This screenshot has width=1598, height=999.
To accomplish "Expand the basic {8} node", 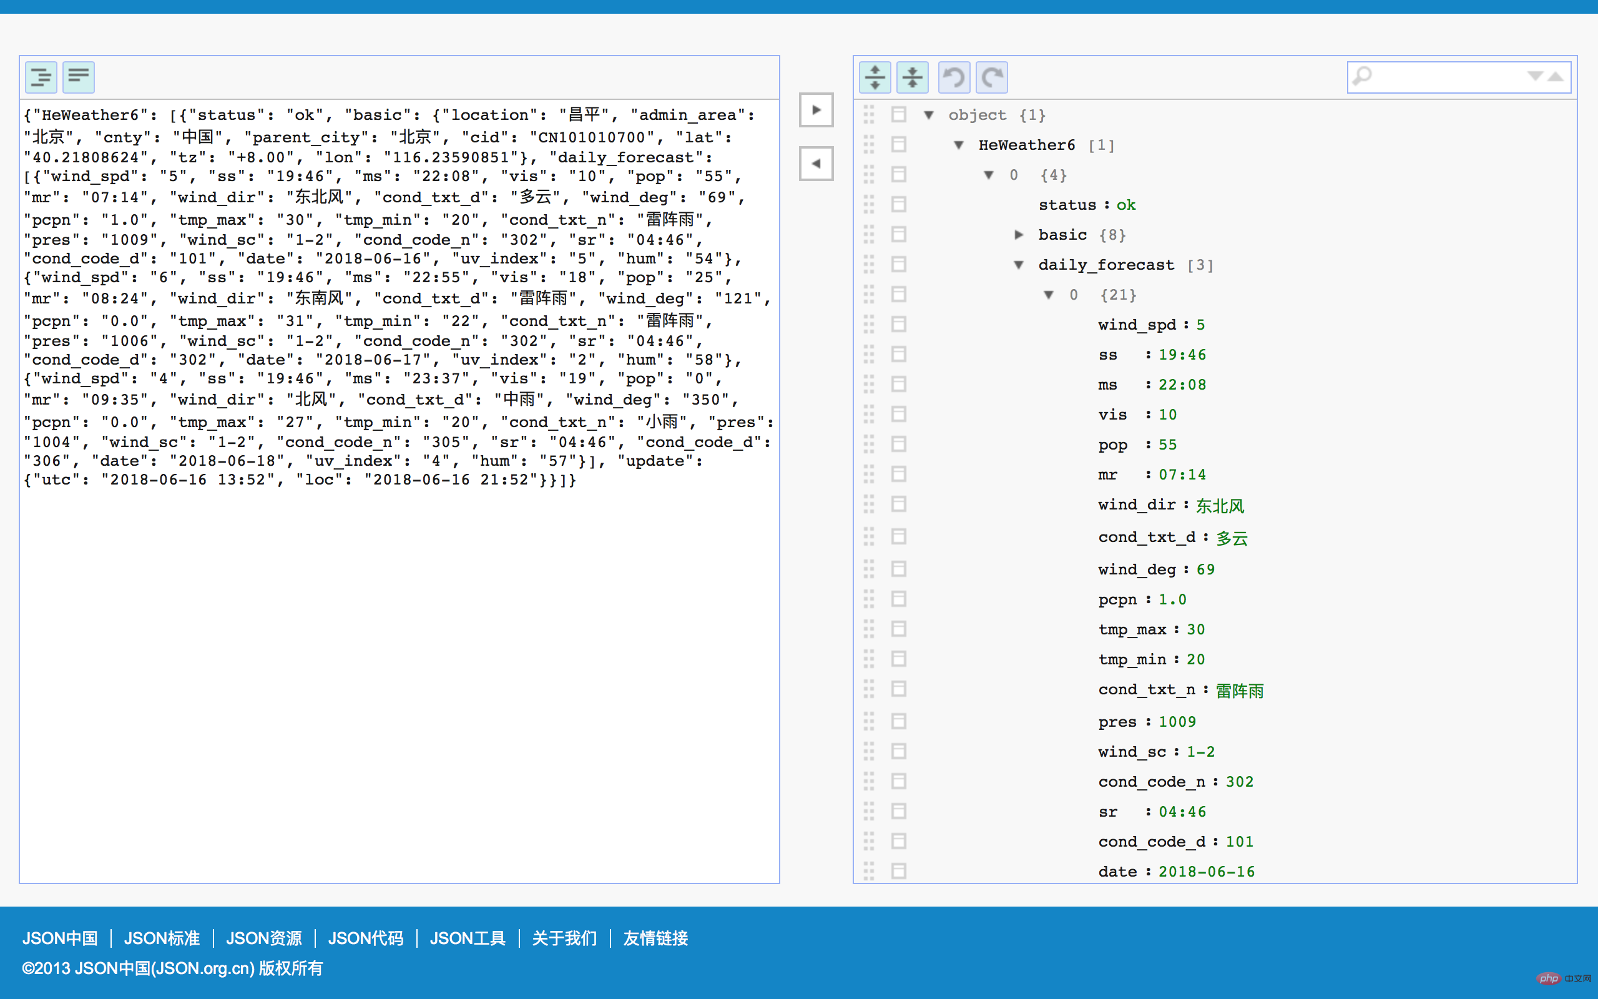I will pos(1019,235).
